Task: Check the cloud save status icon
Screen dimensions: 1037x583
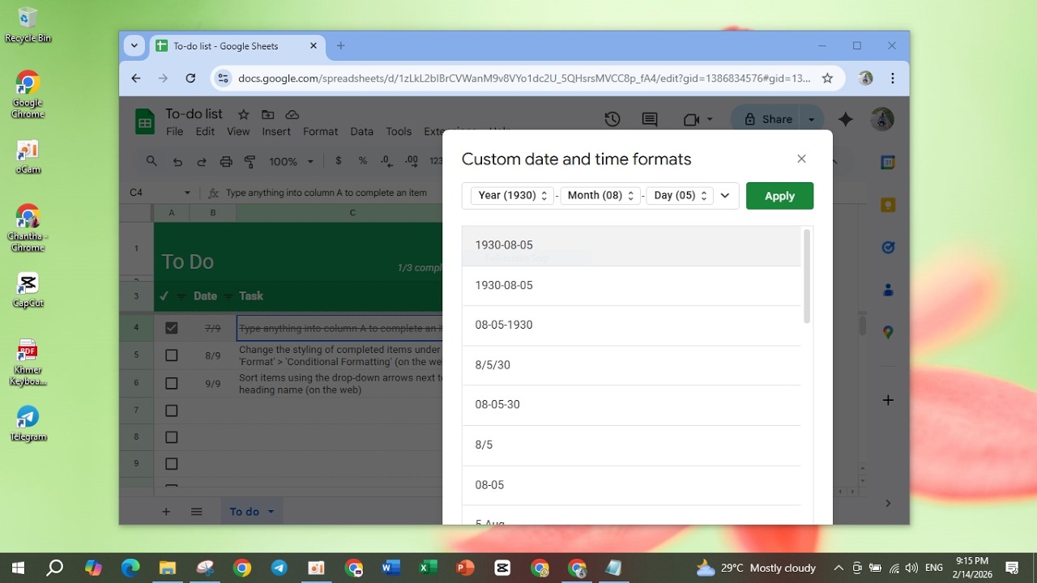Action: tap(292, 114)
